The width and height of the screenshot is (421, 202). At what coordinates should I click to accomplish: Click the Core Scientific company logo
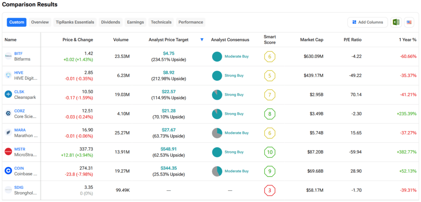8,114
